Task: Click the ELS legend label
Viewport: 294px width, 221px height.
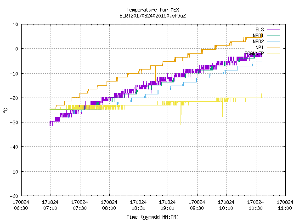Action: tap(260, 29)
